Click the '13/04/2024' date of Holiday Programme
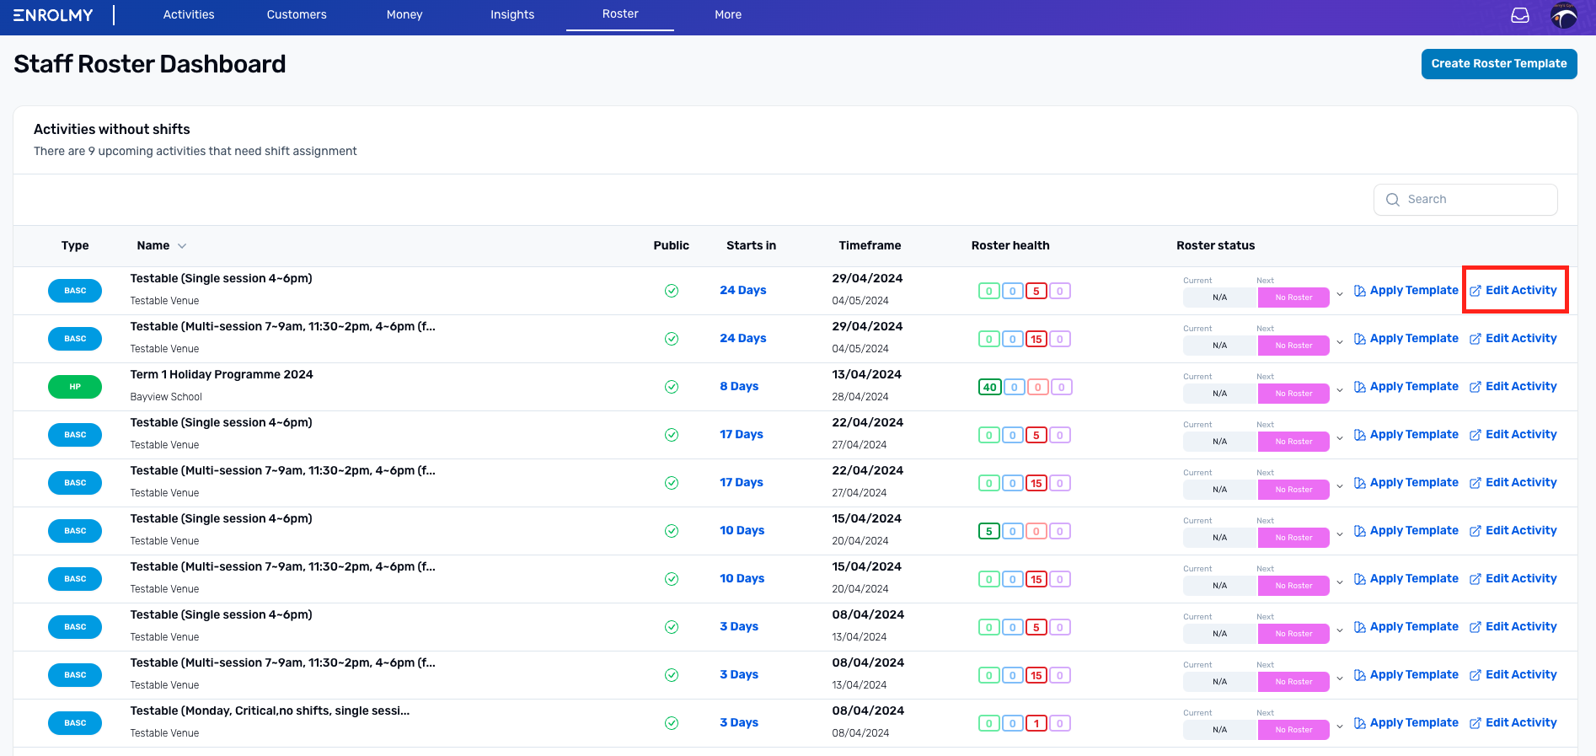1596x756 pixels. pos(866,375)
